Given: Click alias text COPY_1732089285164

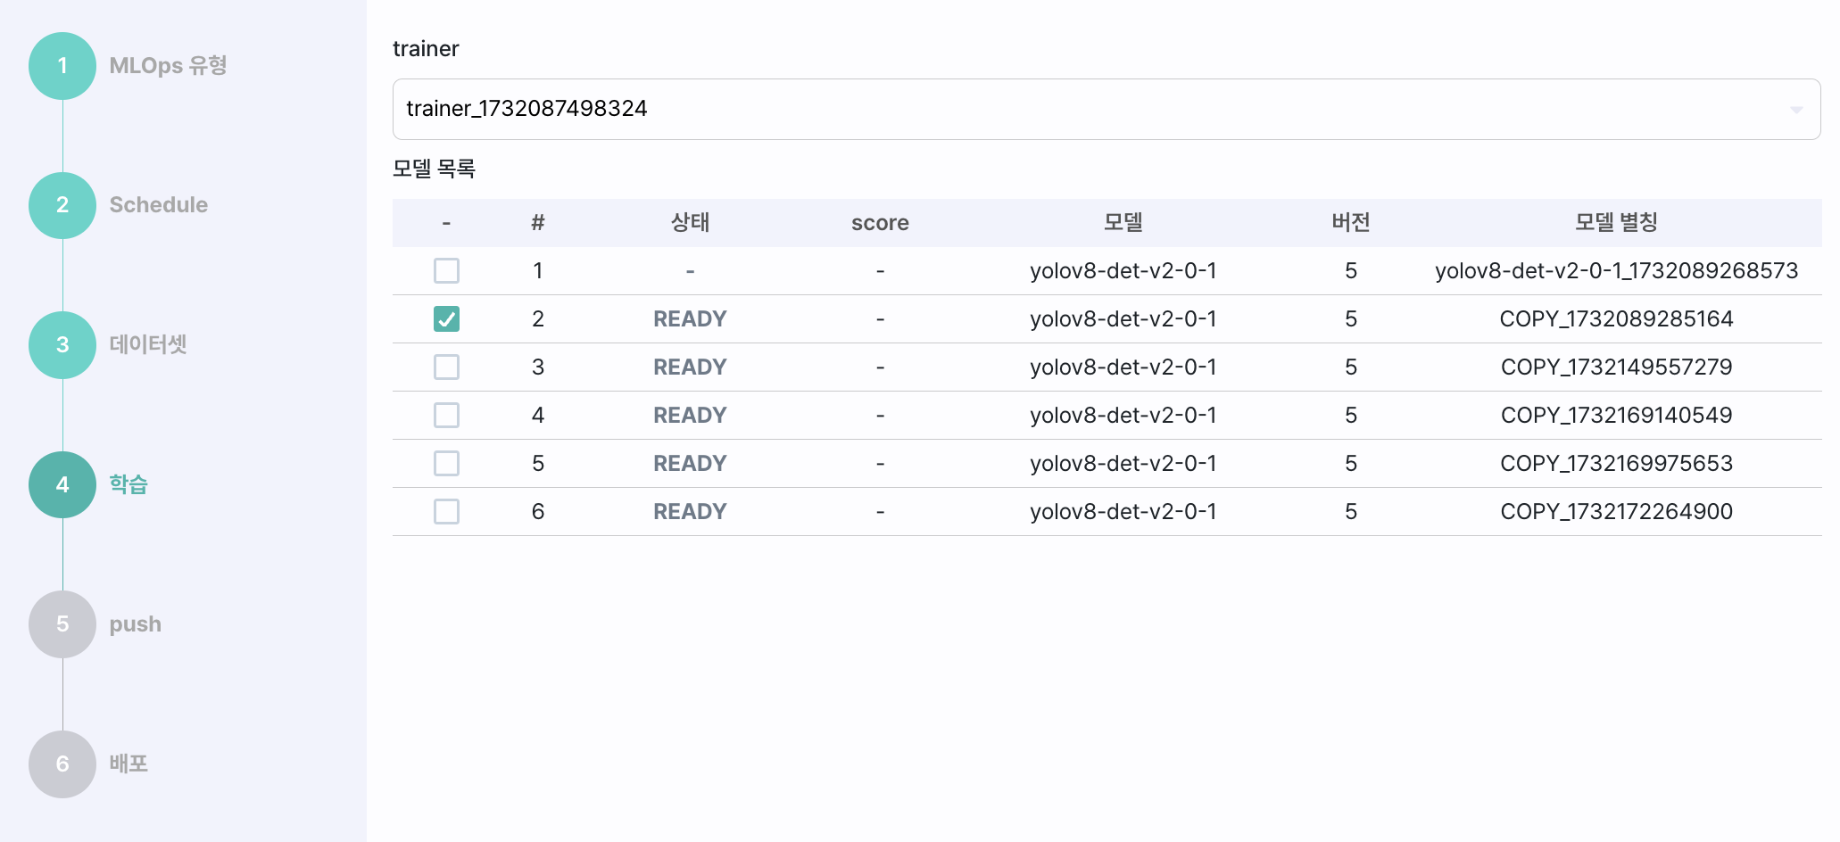Looking at the screenshot, I should click(x=1616, y=318).
